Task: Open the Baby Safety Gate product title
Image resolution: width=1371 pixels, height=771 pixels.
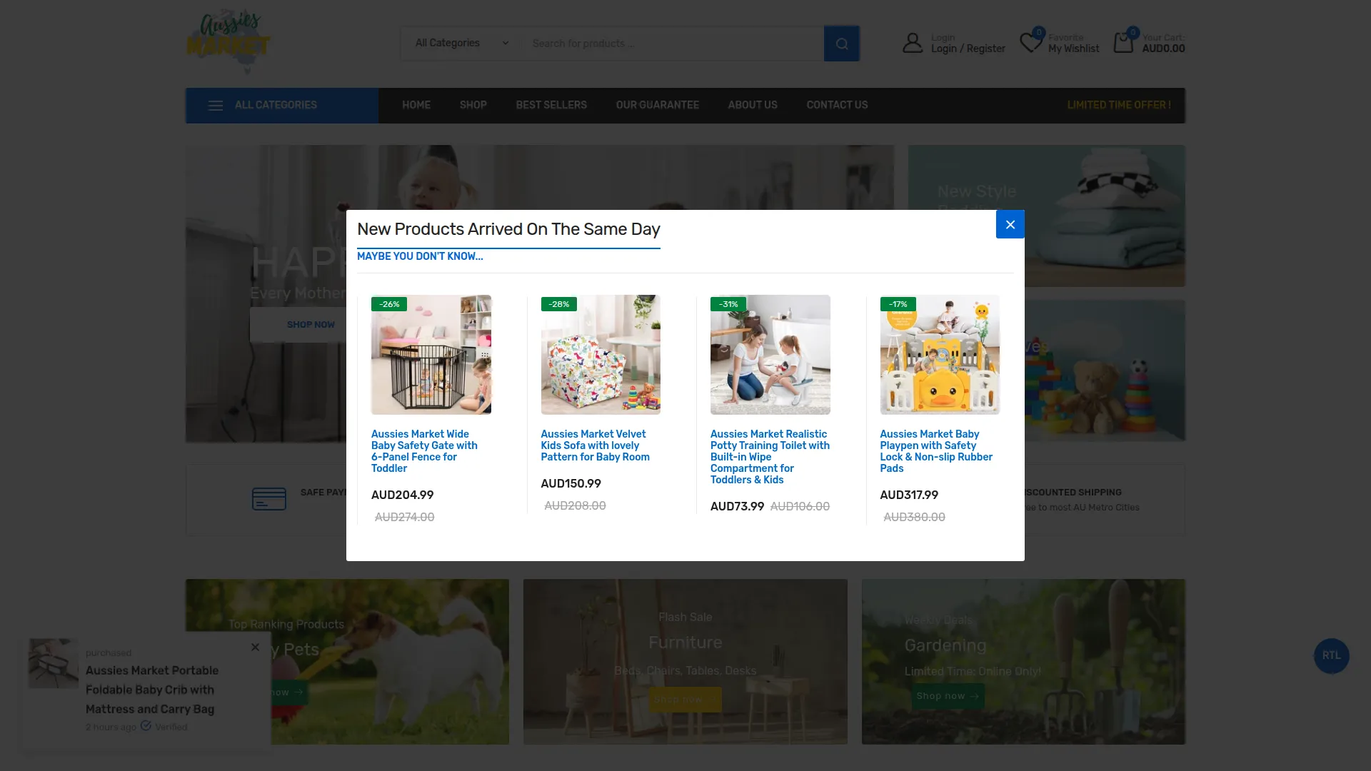Action: point(424,451)
